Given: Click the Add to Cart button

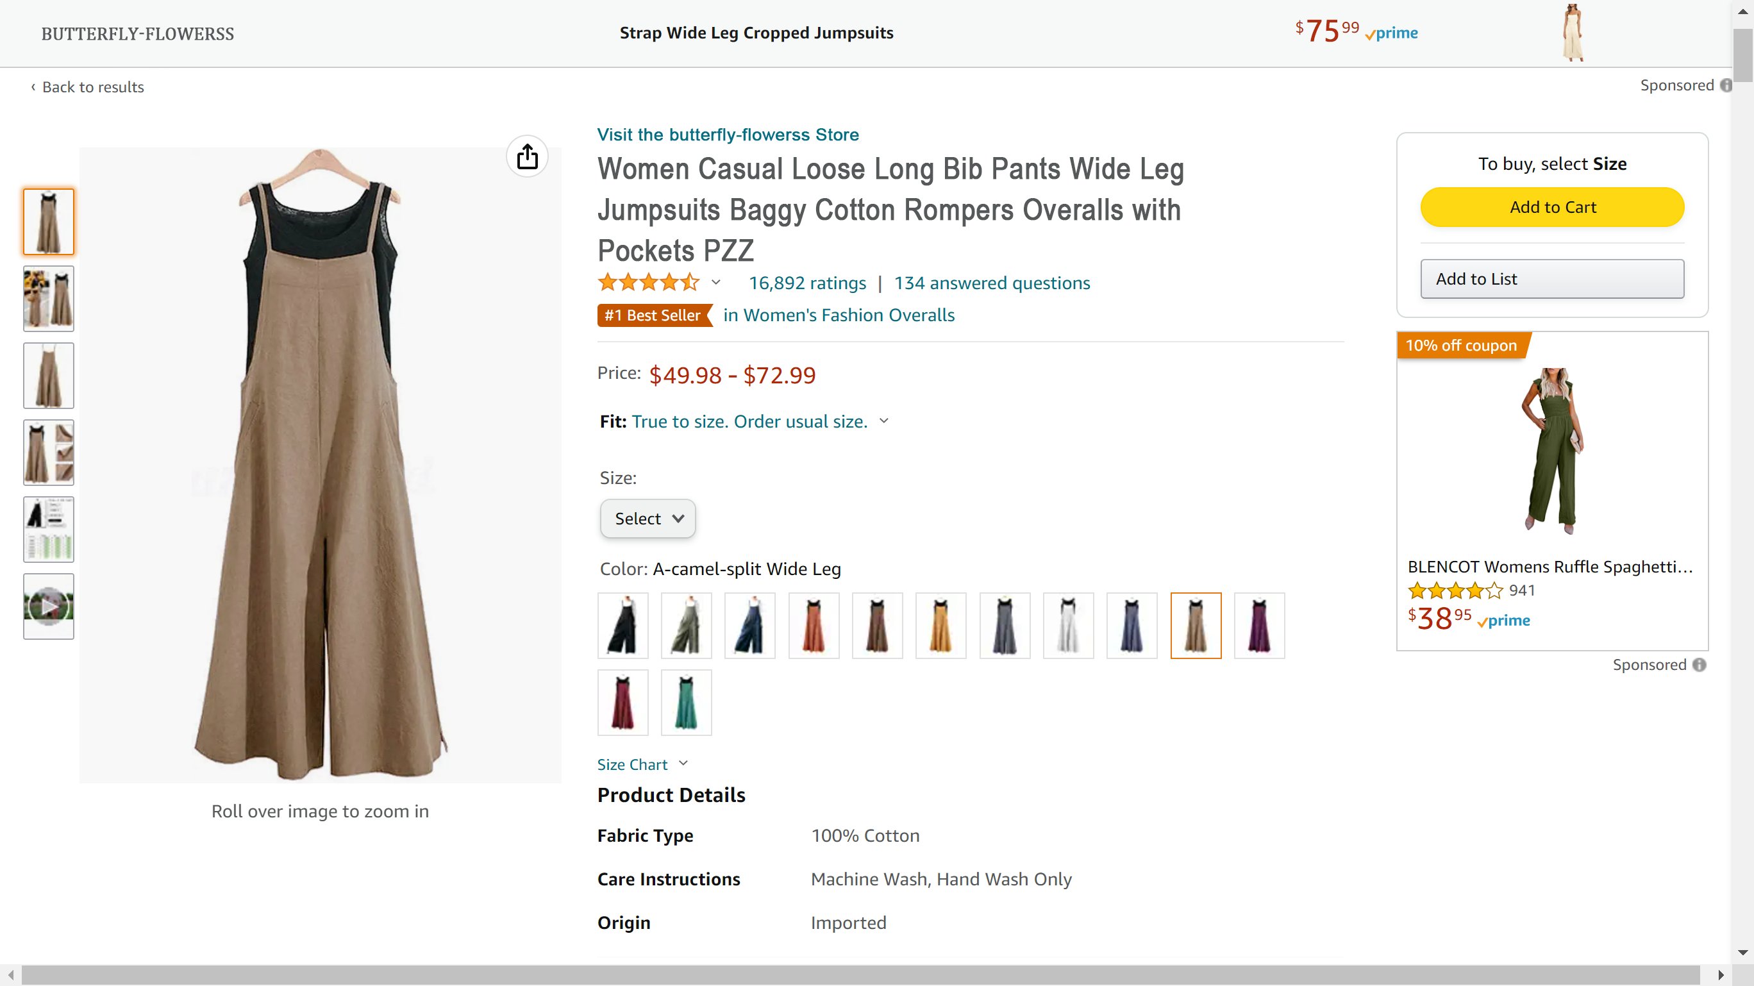Looking at the screenshot, I should [x=1552, y=207].
